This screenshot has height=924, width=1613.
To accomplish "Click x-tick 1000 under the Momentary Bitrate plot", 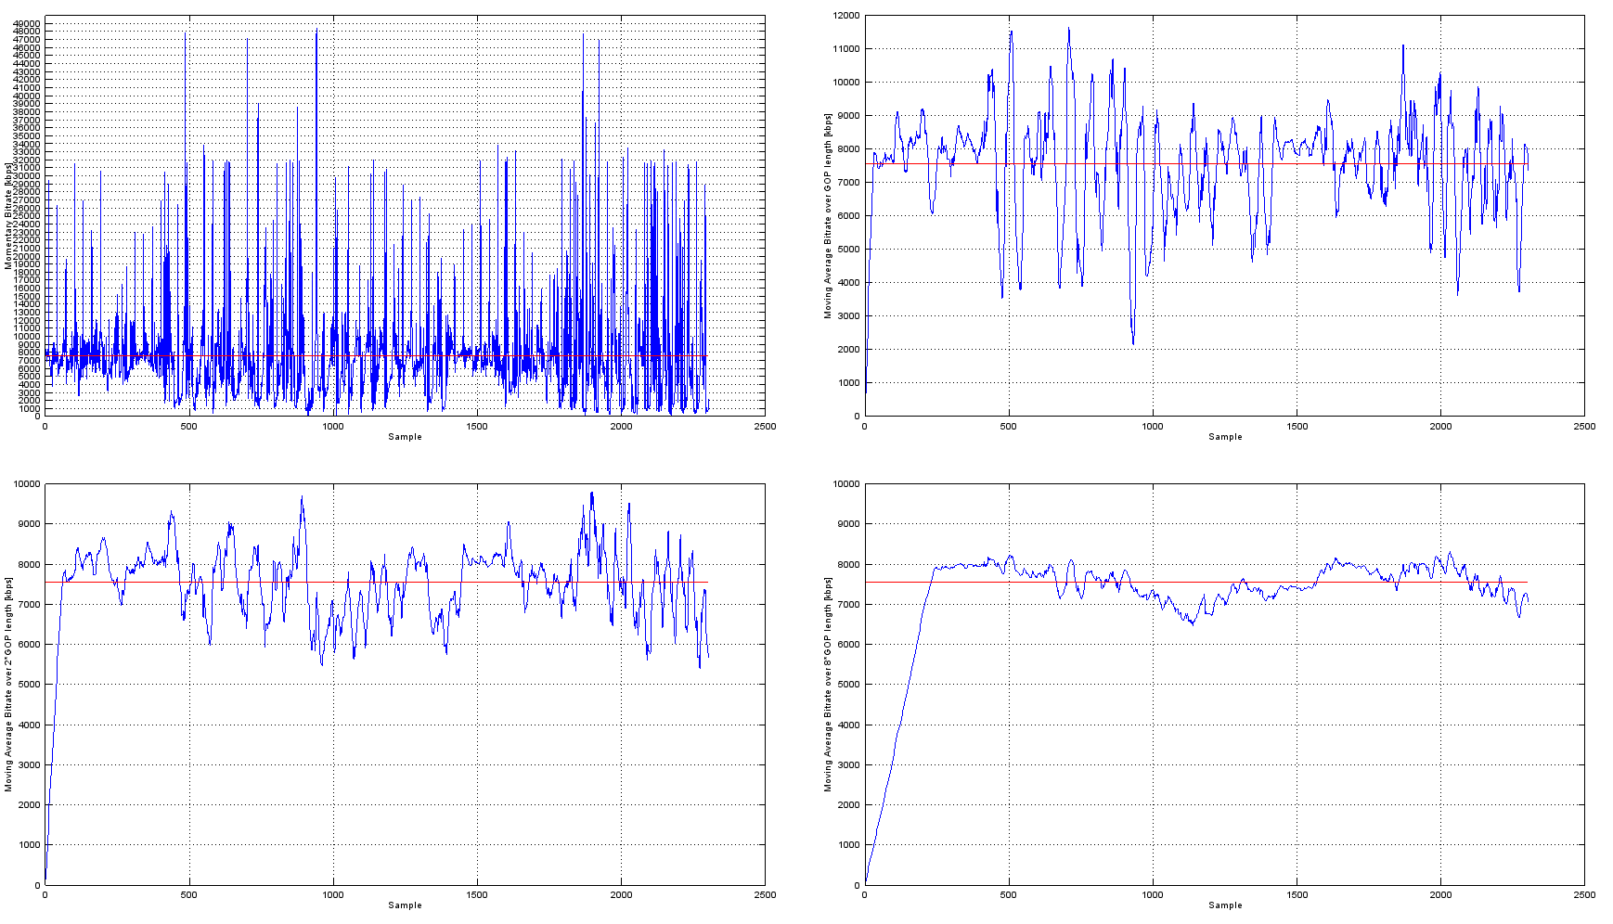I will [332, 427].
